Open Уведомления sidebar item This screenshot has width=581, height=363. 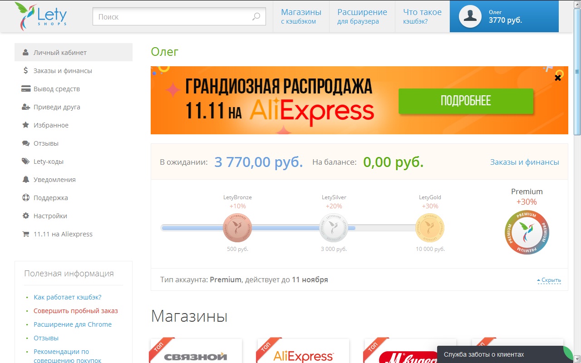coord(74,179)
